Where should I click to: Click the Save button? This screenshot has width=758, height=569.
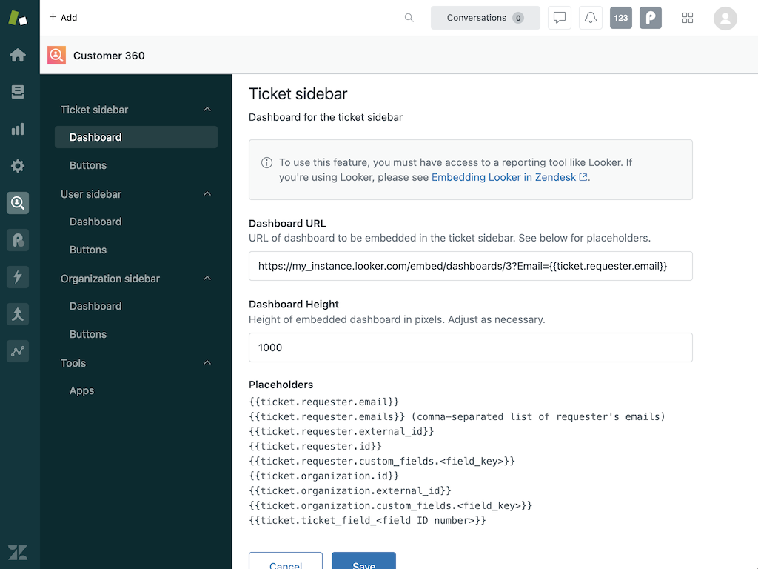(363, 562)
